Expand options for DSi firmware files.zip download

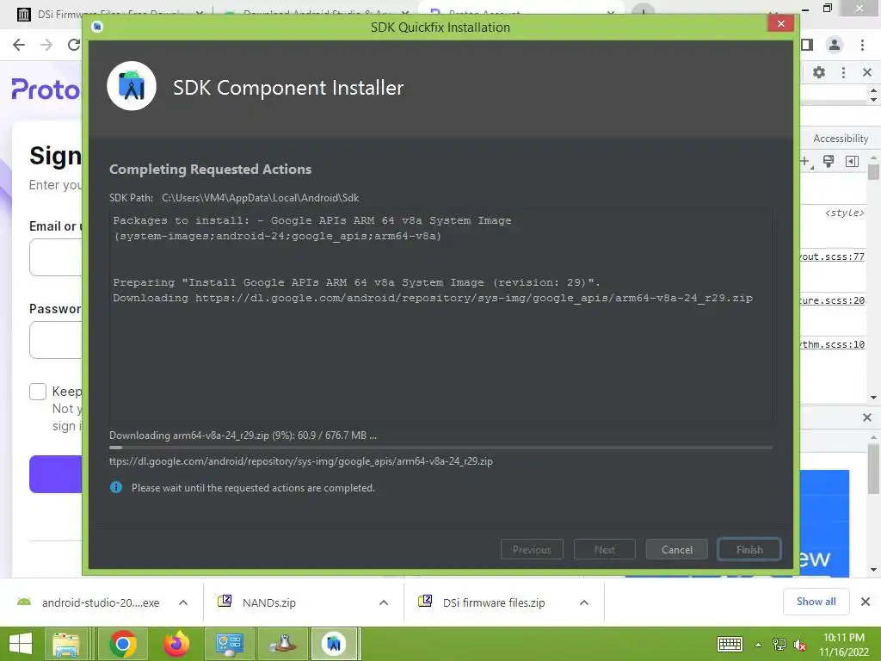tap(584, 602)
